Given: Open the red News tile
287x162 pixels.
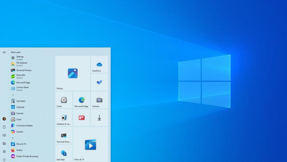Looking at the screenshot, I should tap(81, 118).
